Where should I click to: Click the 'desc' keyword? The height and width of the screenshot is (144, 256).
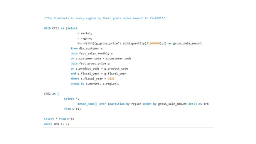click(192, 104)
